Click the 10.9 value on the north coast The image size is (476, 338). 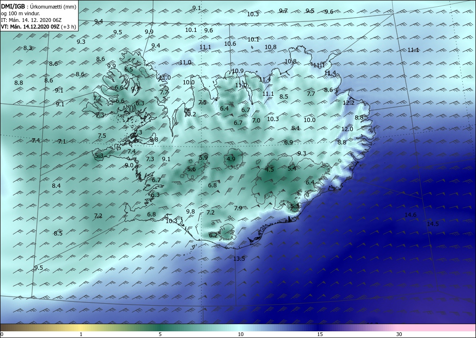[x=238, y=71]
